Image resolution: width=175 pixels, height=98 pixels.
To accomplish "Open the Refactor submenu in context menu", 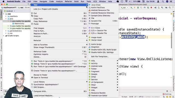I will click(x=59, y=41).
